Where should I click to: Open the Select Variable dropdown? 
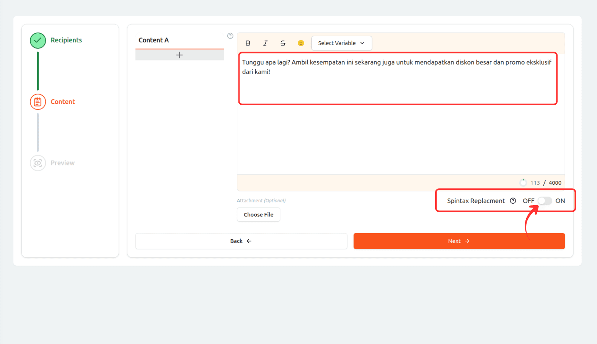pyautogui.click(x=341, y=43)
